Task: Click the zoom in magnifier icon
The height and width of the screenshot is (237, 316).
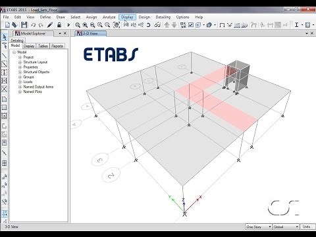Action: point(100,25)
